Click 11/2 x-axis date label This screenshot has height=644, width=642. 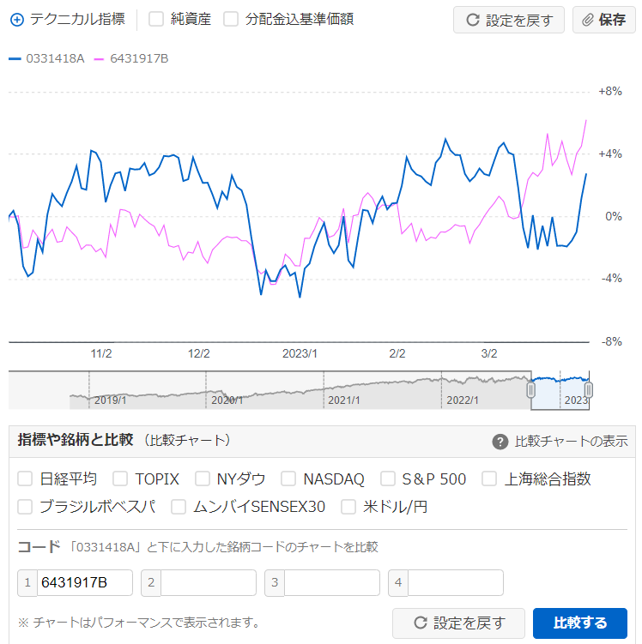pyautogui.click(x=101, y=353)
